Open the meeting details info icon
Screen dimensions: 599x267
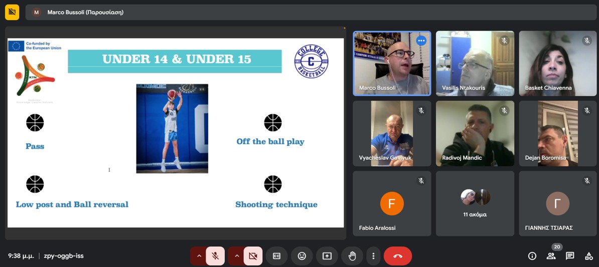[532, 256]
